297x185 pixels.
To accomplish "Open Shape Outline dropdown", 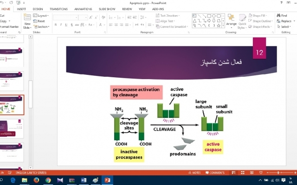I will pos(260,21).
